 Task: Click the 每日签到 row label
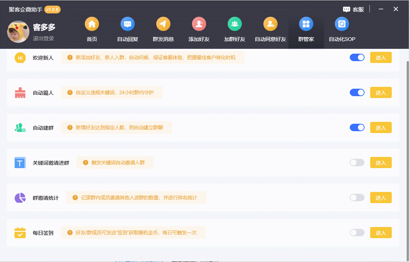click(x=43, y=233)
